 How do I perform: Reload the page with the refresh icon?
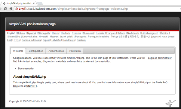point(5,9)
